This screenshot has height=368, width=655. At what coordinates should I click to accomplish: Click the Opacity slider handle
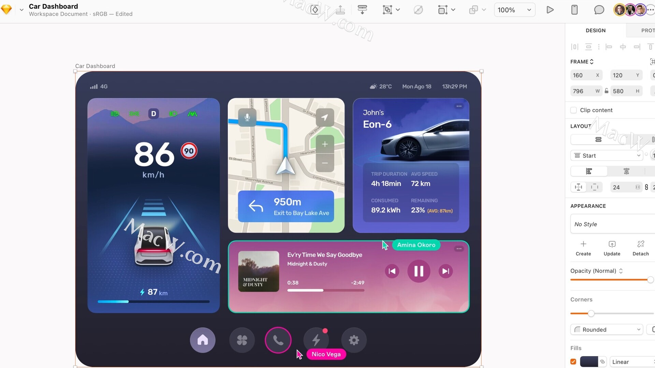click(650, 280)
